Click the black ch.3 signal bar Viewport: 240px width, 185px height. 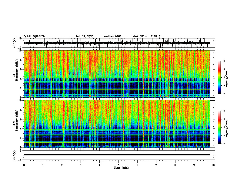click(117, 155)
